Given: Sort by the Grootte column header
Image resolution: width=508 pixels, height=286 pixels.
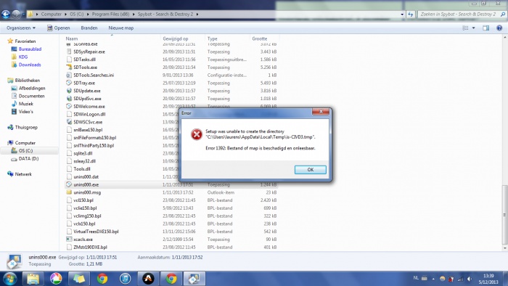Looking at the screenshot, I should point(260,38).
